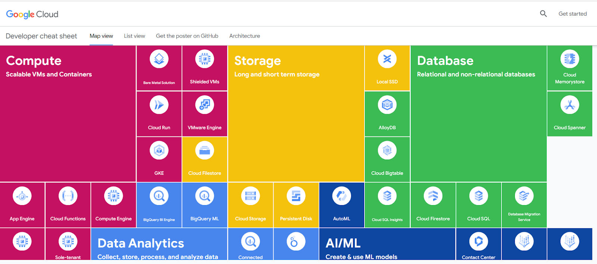Select the Cloud Memorystore icon
This screenshot has width=597, height=264.
(570, 59)
